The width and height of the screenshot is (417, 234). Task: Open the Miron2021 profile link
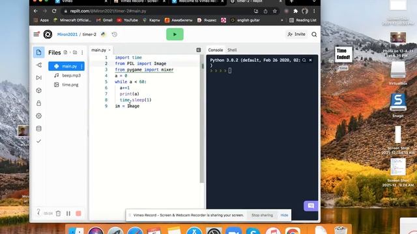pyautogui.click(x=67, y=34)
